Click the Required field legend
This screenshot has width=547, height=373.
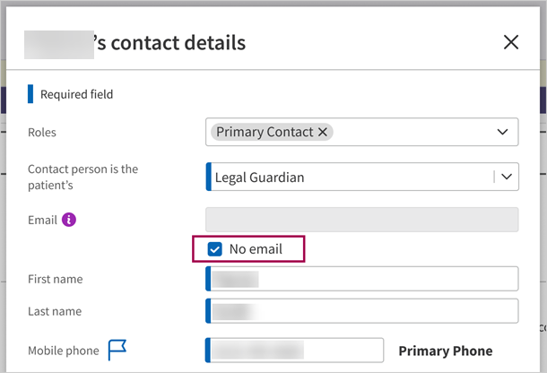click(x=76, y=94)
